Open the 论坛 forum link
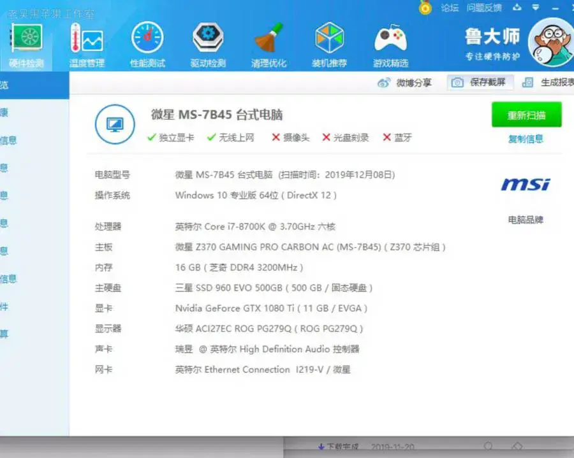Viewport: 574px width, 458px height. (x=450, y=8)
